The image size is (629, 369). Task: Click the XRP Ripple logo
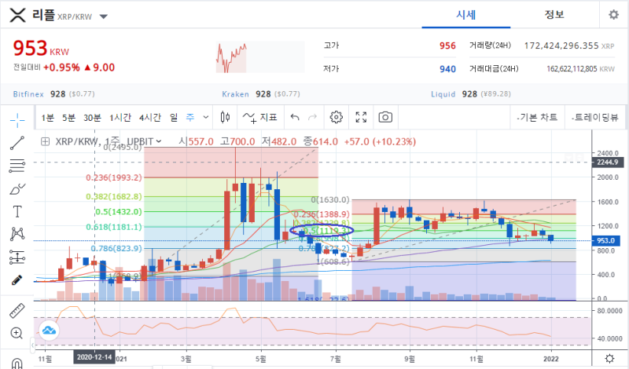coord(17,15)
